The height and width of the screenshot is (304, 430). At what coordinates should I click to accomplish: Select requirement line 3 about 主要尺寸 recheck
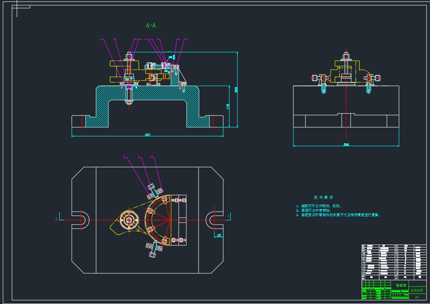[338, 215]
